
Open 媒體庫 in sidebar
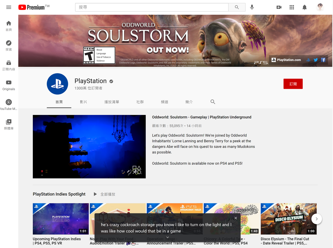coord(9,125)
